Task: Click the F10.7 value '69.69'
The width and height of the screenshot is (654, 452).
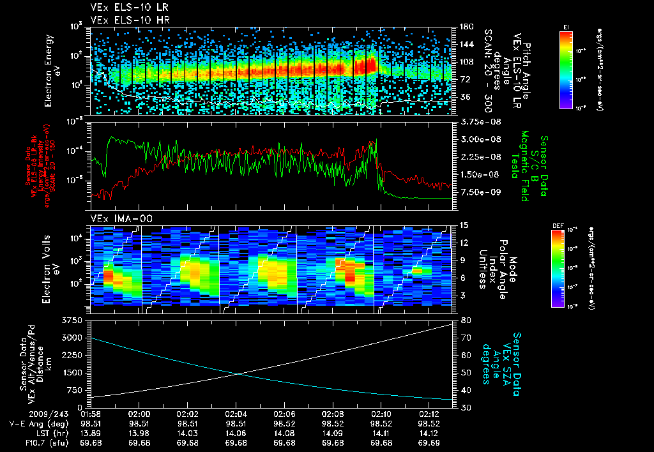Action: point(429,443)
